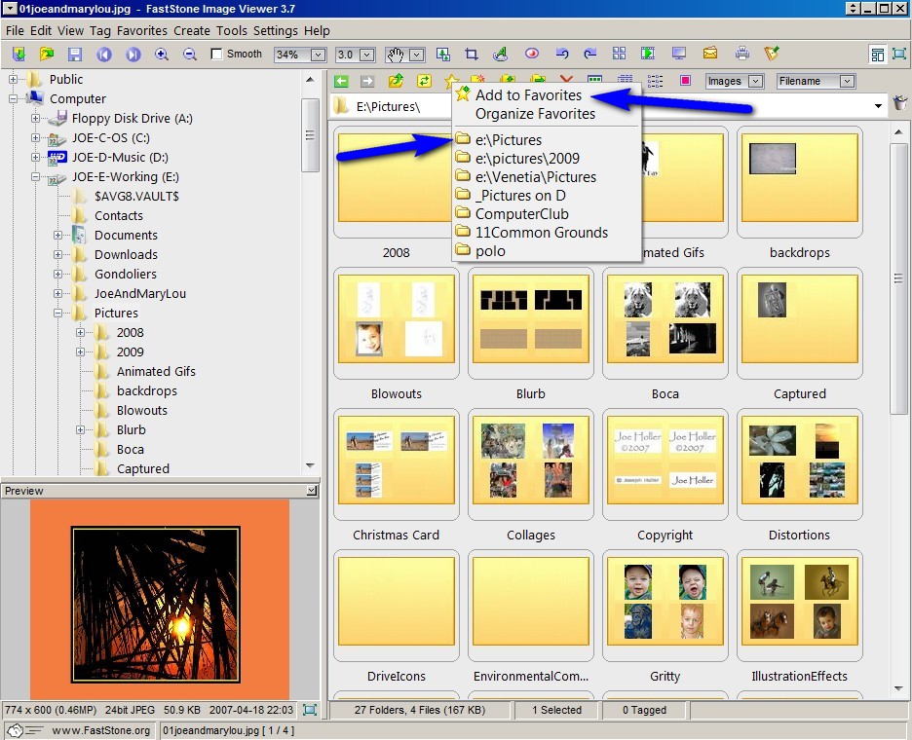The width and height of the screenshot is (912, 740).
Task: Switch to full screen view
Action: [x=899, y=55]
